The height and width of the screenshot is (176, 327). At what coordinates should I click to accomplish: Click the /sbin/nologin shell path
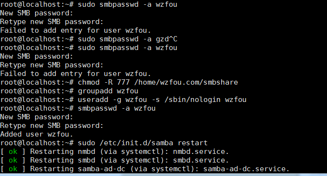click(192, 100)
